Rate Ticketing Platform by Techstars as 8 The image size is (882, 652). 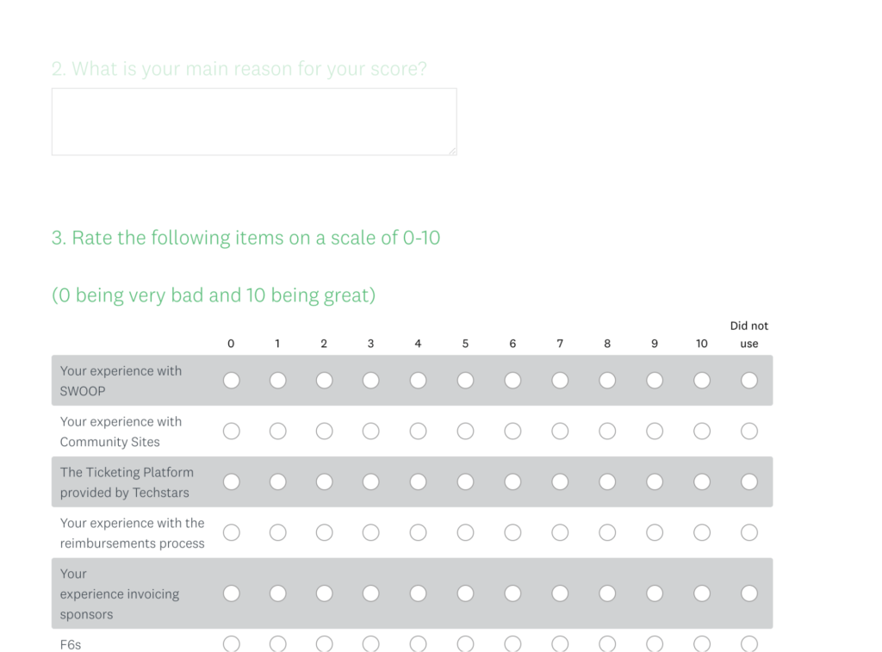click(x=607, y=481)
